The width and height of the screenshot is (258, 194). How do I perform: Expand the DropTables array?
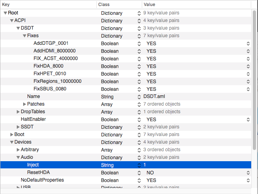coord(18,112)
